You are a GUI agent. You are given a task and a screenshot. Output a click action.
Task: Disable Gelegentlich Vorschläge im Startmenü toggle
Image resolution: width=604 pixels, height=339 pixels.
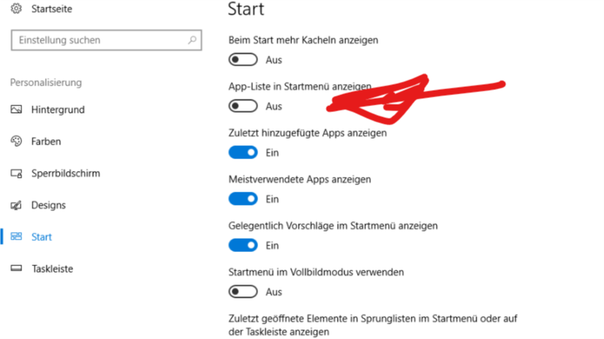(243, 245)
